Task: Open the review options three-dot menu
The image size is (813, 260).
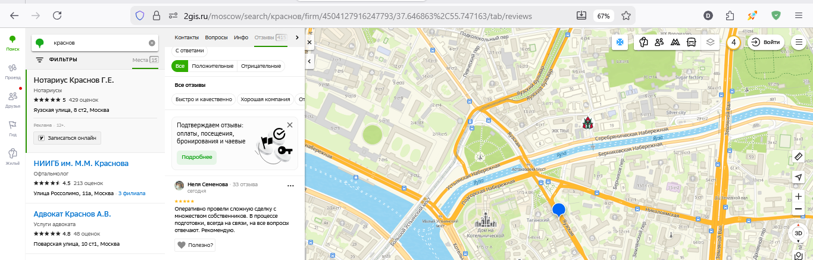Action: (290, 186)
